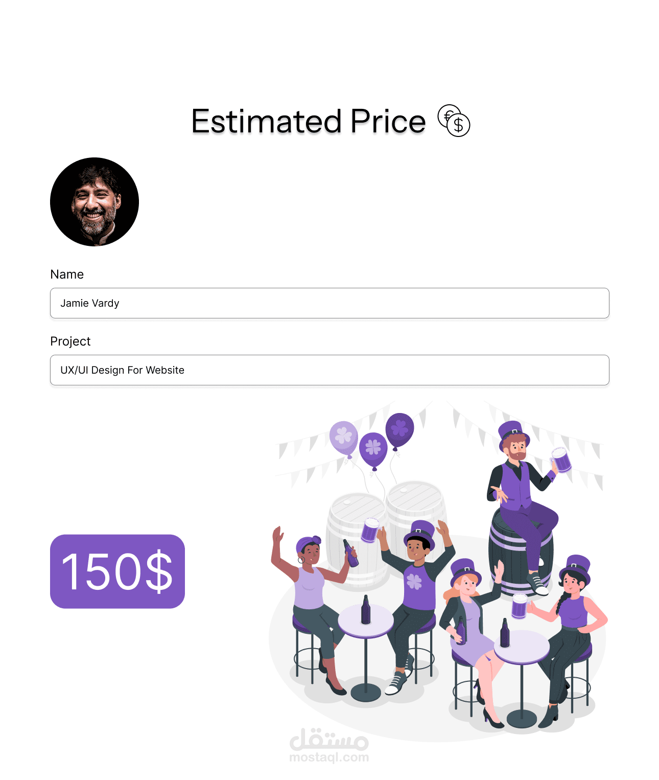This screenshot has height=780, width=659.
Task: Focus the Name field containing Jamie Vardy
Action: 329,303
